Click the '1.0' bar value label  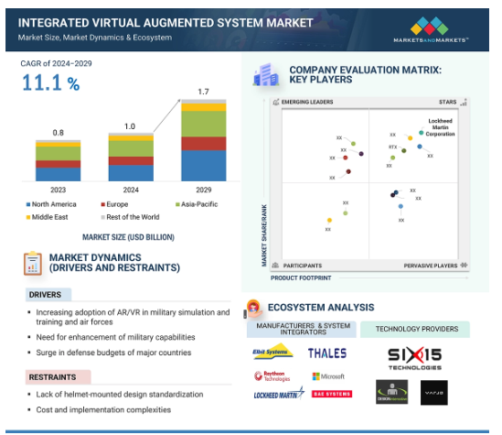tap(130, 126)
